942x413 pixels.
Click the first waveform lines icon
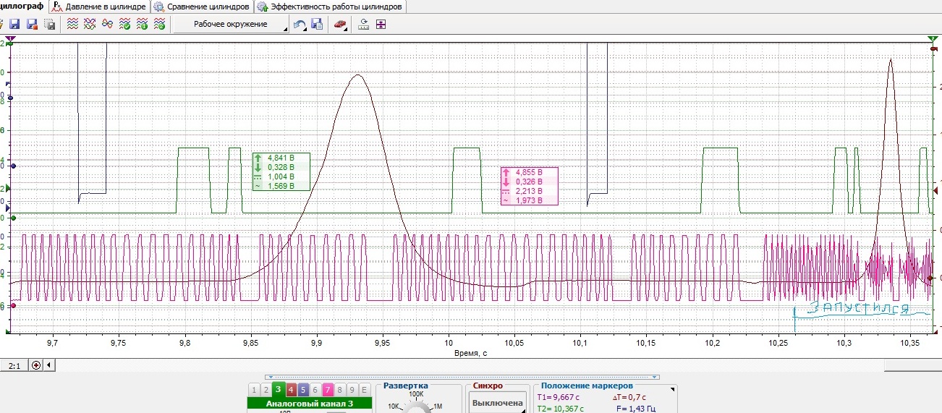pyautogui.click(x=72, y=25)
